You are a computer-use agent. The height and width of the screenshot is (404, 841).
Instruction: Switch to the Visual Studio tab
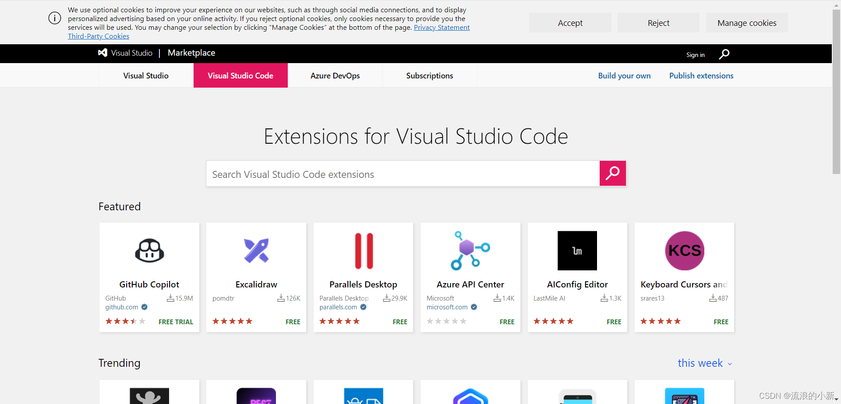point(146,75)
